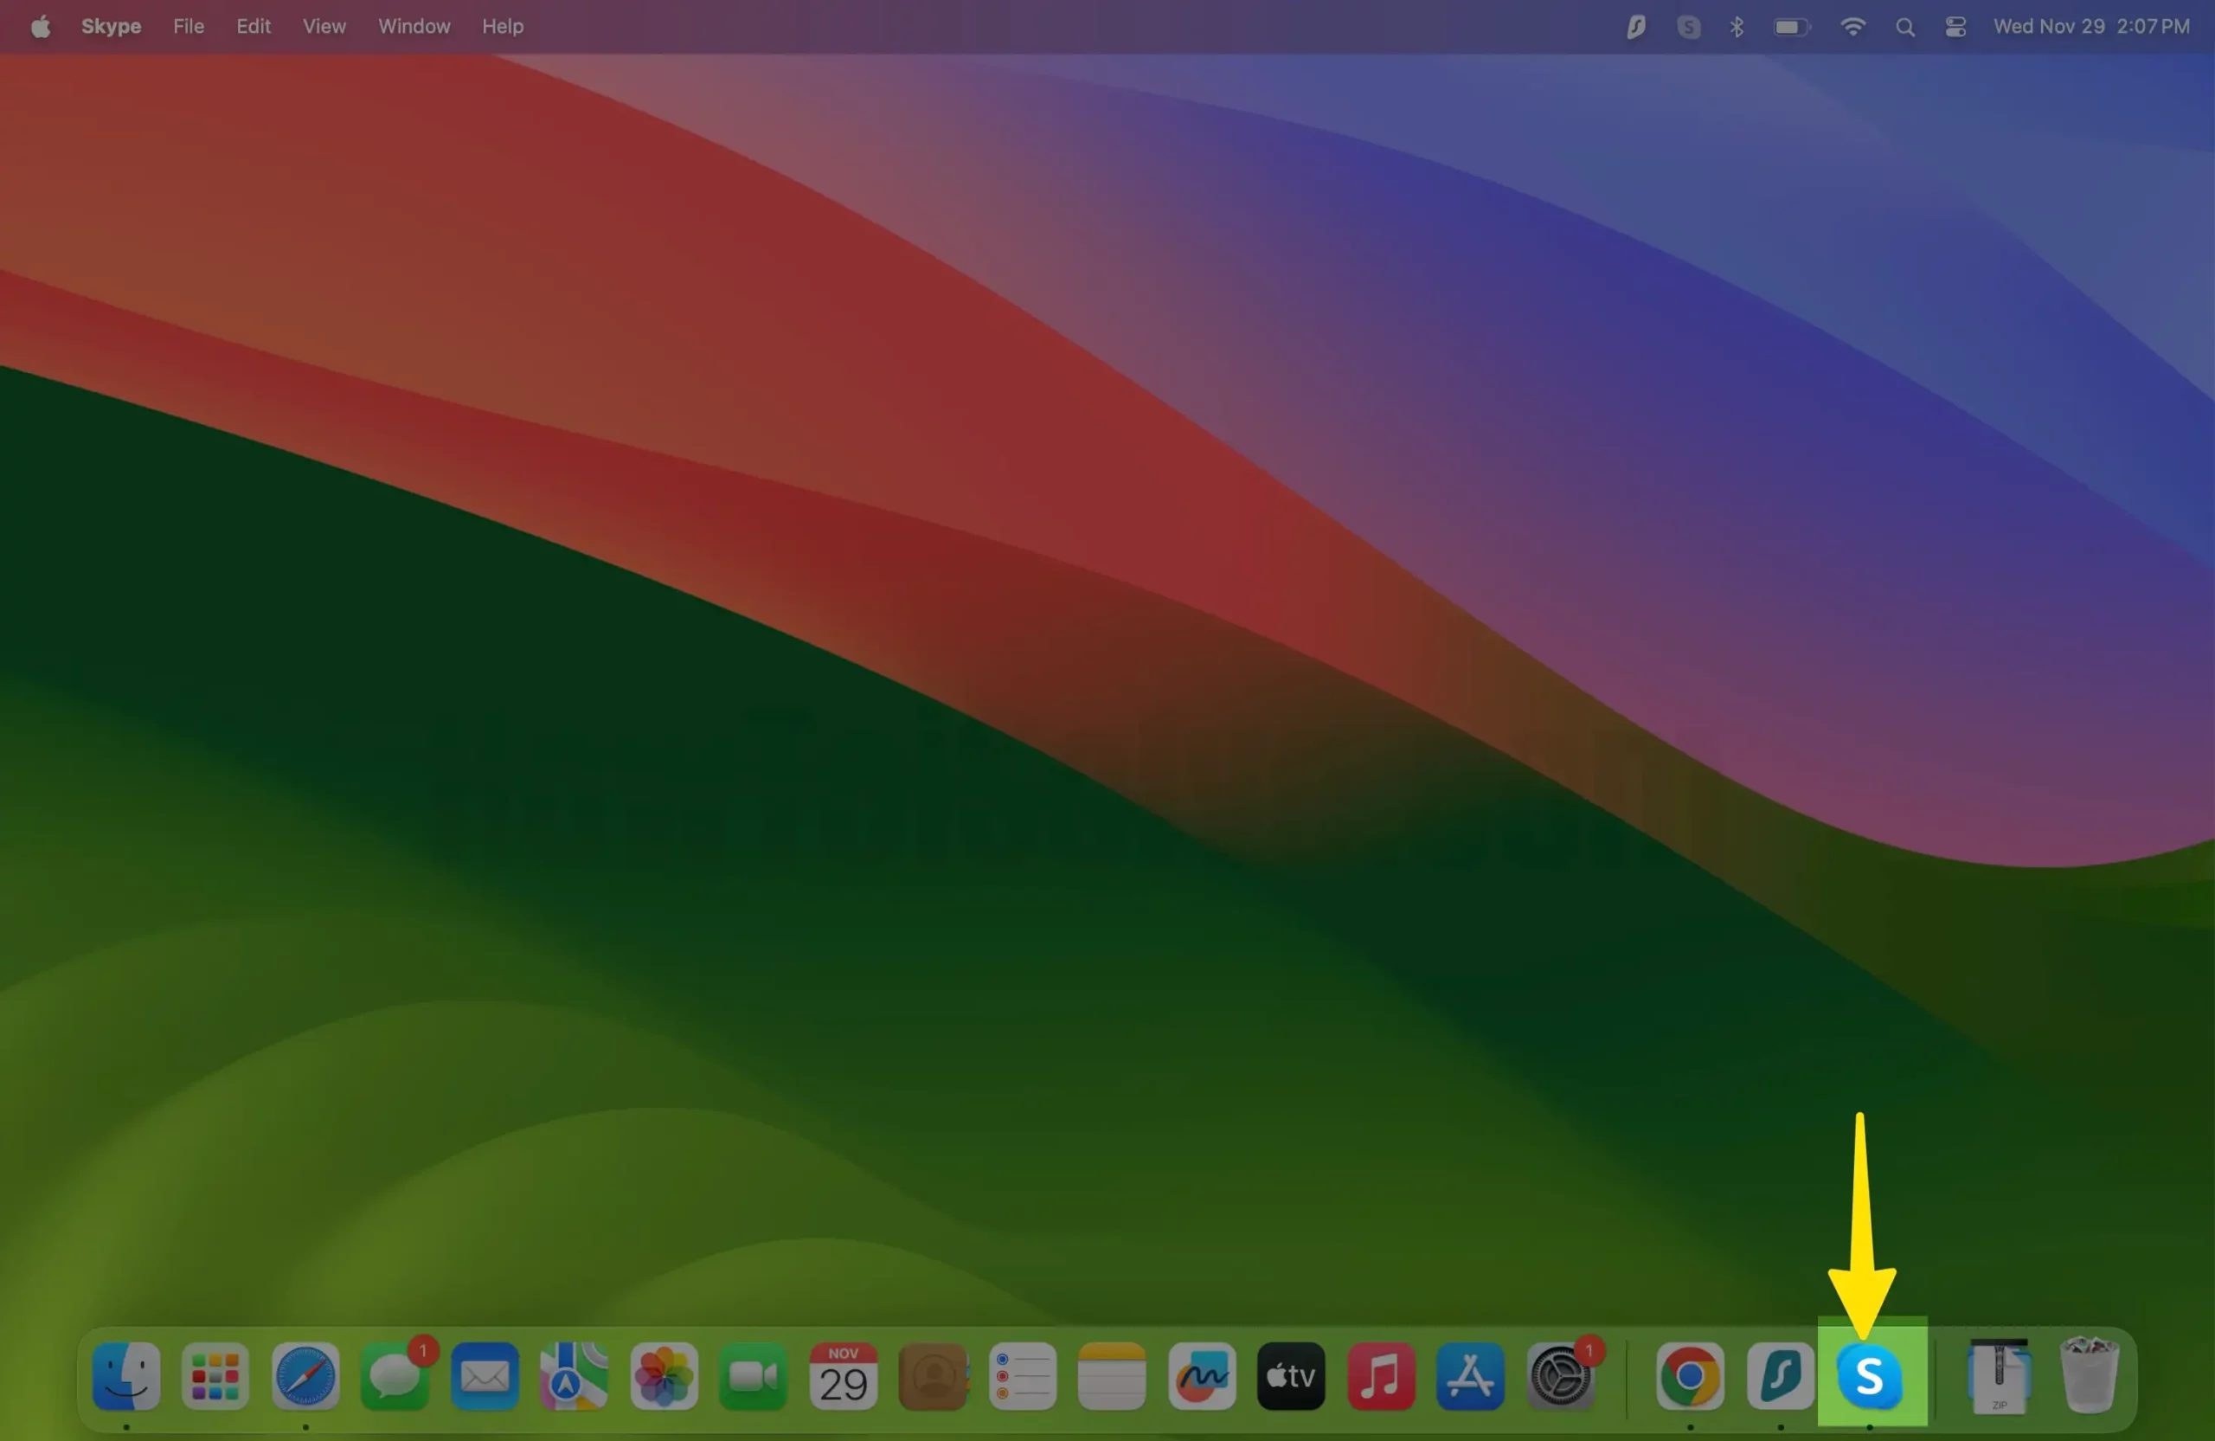Open System Settings from Dock
Screen dimensions: 2215x1441
(x=1561, y=1376)
